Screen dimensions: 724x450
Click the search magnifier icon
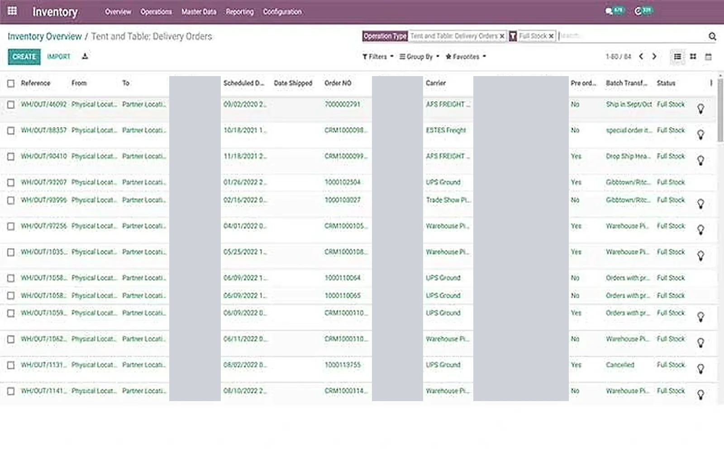pyautogui.click(x=712, y=36)
